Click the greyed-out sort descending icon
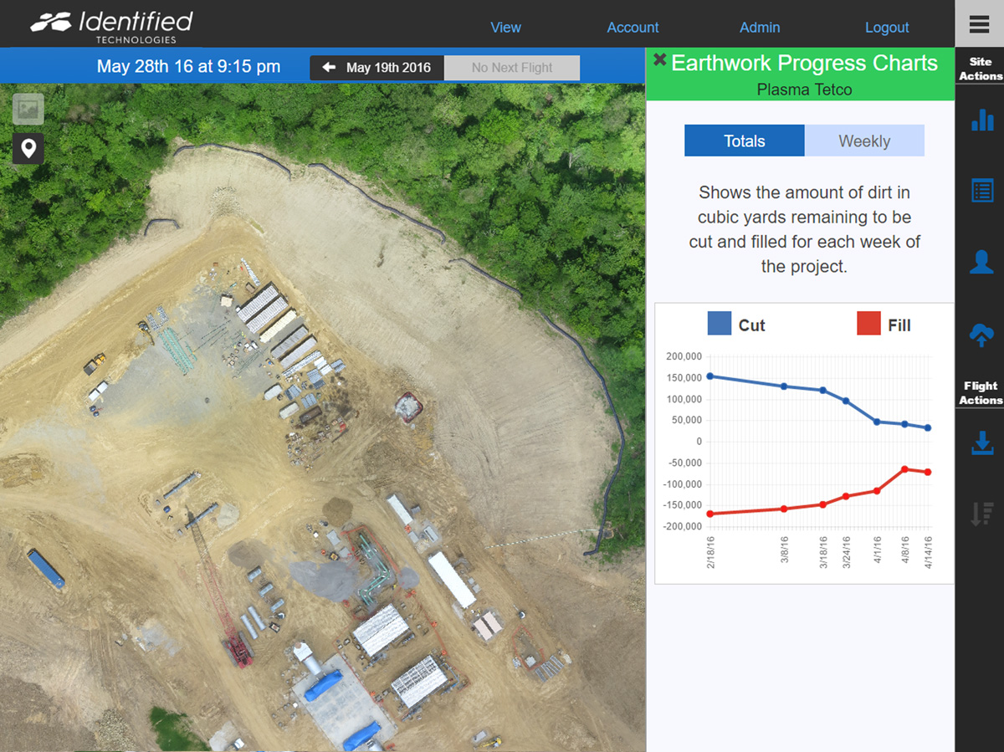This screenshot has width=1004, height=752. 981,514
